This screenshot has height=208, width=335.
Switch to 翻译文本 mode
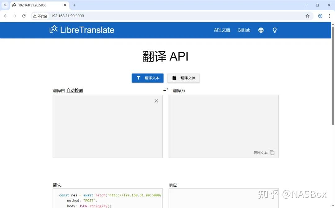point(147,78)
